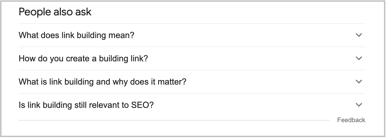Image resolution: width=386 pixels, height=138 pixels.
Task: Select the question text about creating a building link
Action: (x=83, y=58)
